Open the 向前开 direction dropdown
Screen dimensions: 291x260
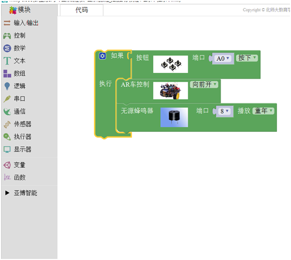(204, 84)
